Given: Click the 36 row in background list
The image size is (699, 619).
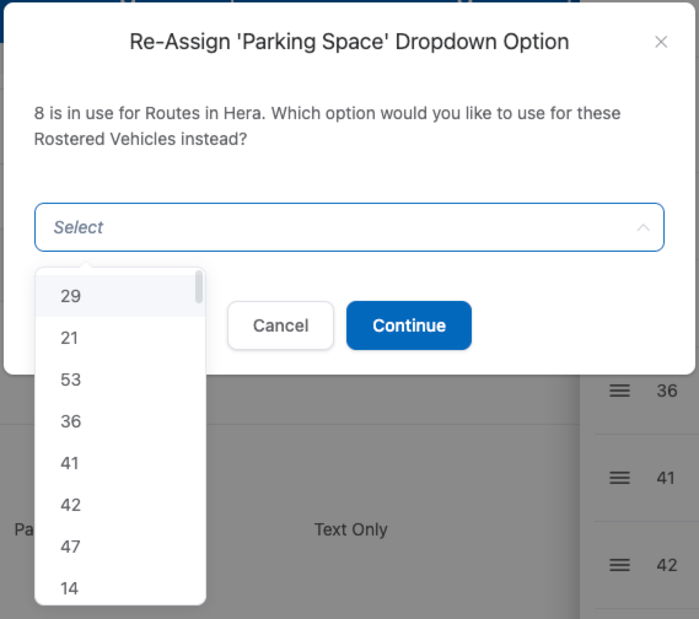Looking at the screenshot, I should [666, 391].
